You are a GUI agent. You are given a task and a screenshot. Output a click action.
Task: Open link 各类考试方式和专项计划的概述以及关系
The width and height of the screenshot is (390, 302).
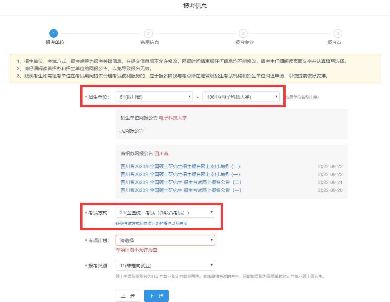click(x=151, y=224)
